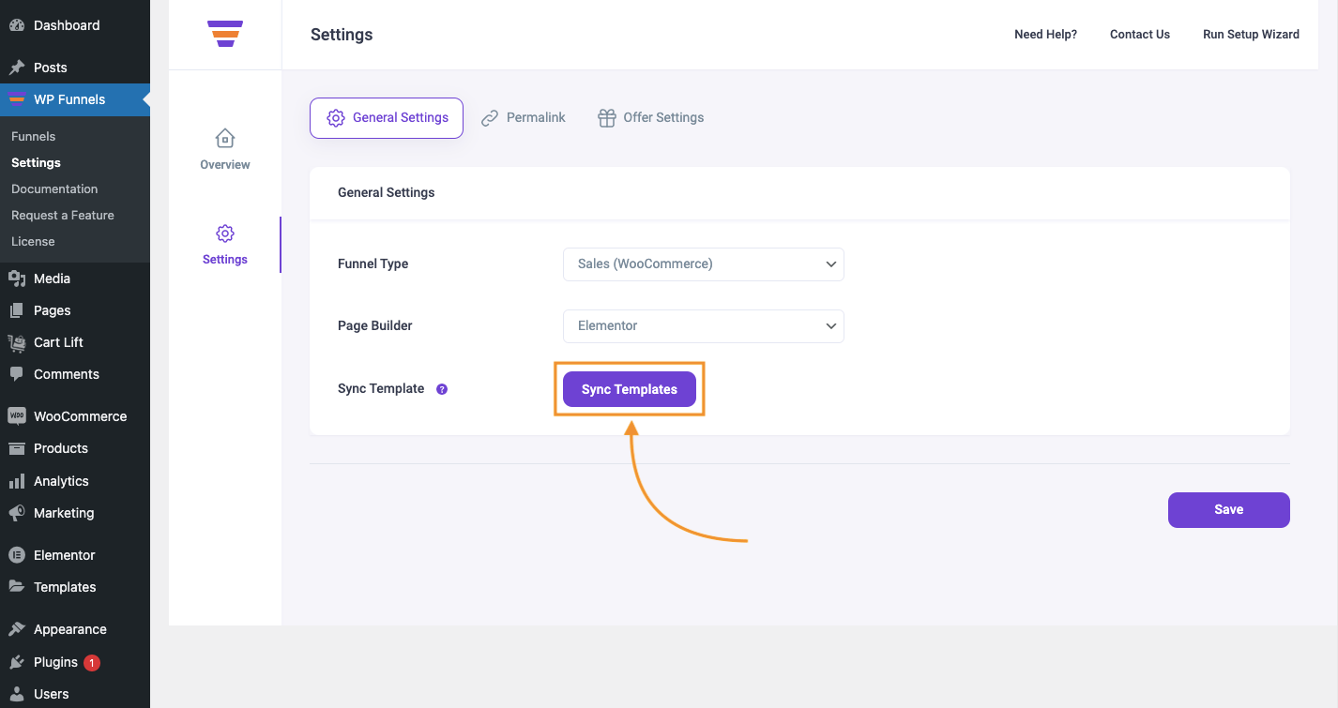
Task: Click the Offer Settings gift icon
Action: tap(607, 118)
